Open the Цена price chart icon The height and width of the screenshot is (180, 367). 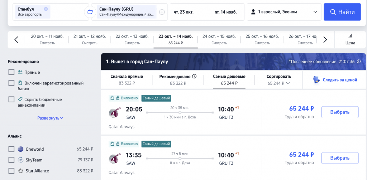click(x=351, y=39)
